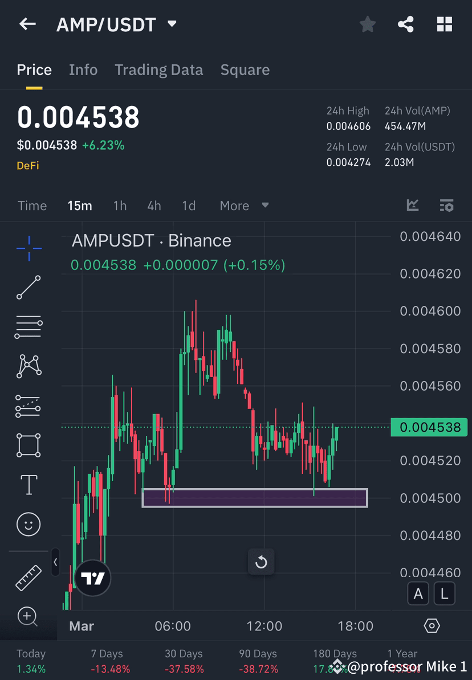
Task: Toggle the A auto-scale button
Action: point(418,593)
